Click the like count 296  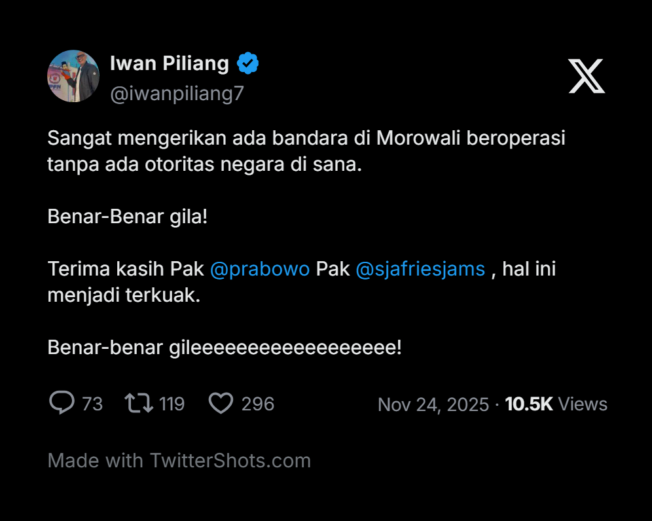258,404
